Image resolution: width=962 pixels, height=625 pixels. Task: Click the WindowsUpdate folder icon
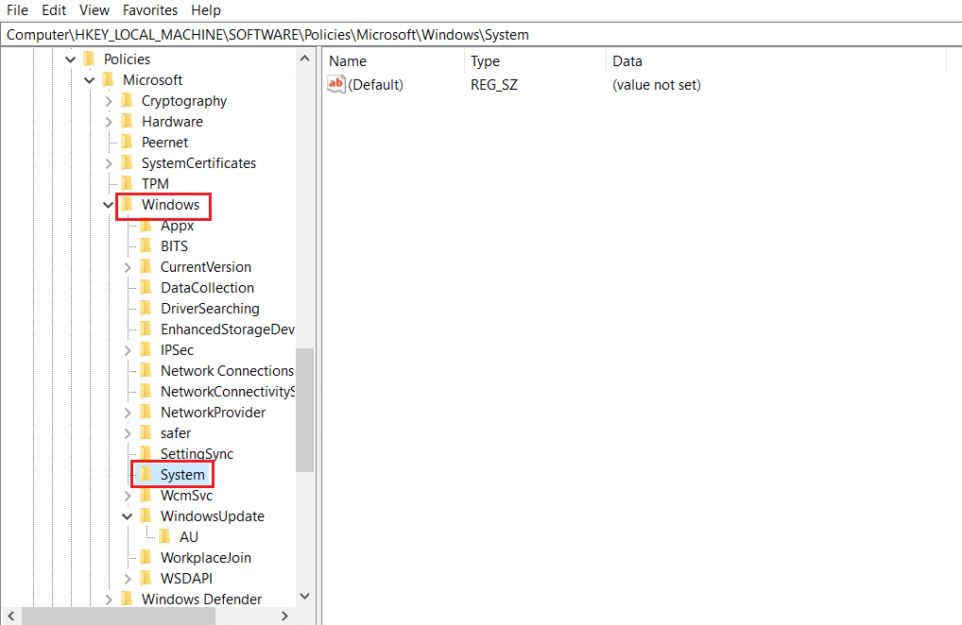[x=146, y=515]
